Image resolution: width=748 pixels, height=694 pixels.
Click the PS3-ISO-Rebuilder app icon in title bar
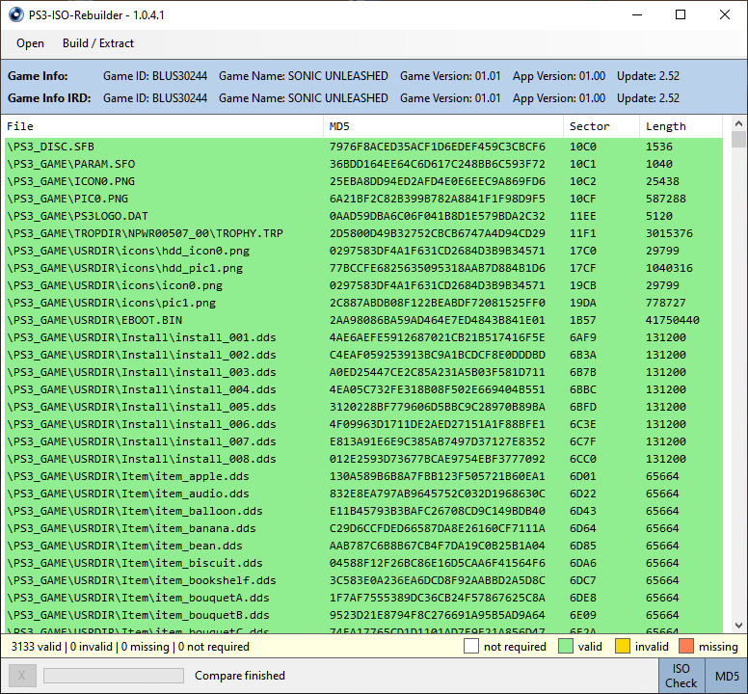pyautogui.click(x=15, y=14)
